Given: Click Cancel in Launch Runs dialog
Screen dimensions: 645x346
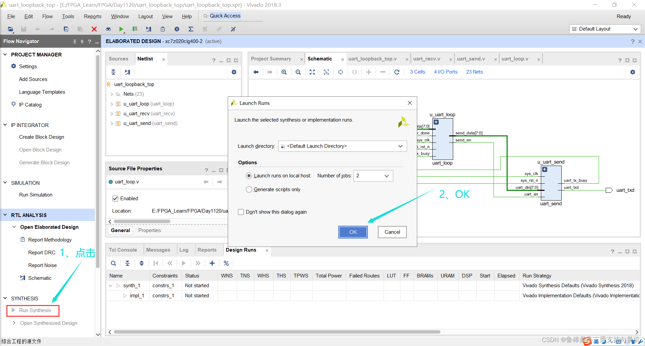Looking at the screenshot, I should pyautogui.click(x=392, y=232).
